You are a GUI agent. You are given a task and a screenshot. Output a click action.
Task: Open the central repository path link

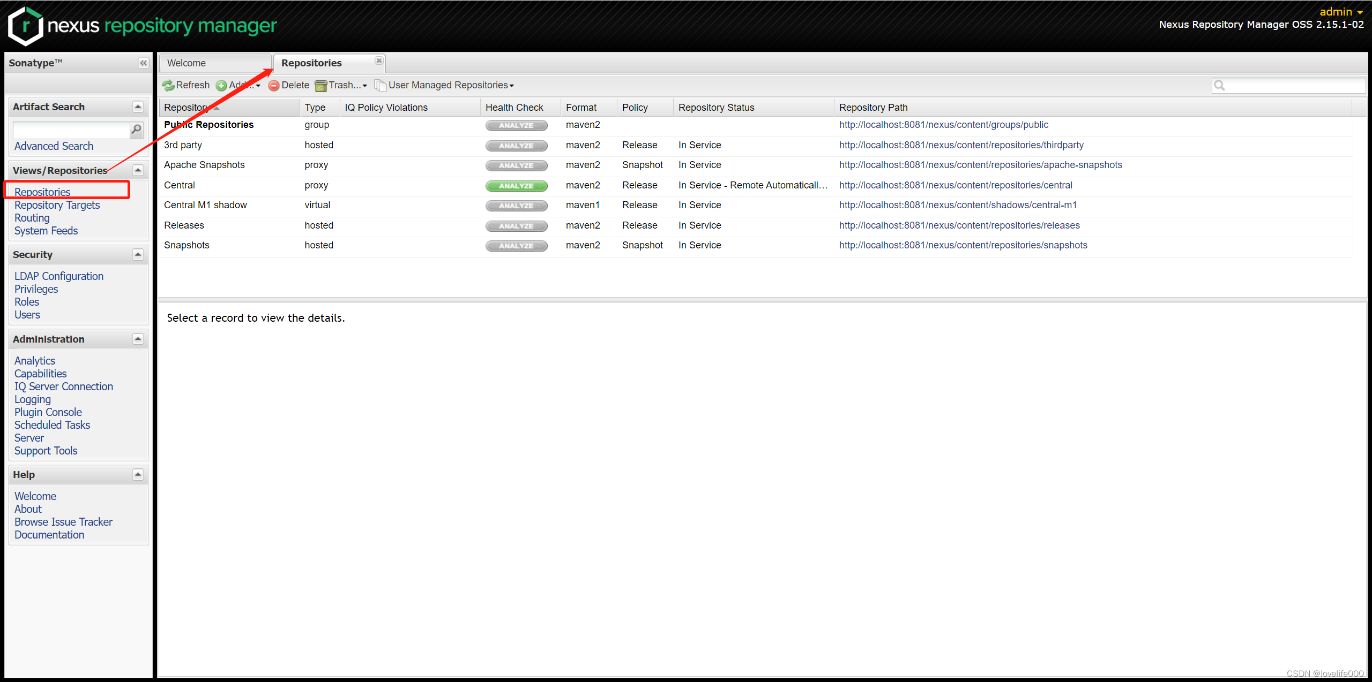tap(955, 185)
